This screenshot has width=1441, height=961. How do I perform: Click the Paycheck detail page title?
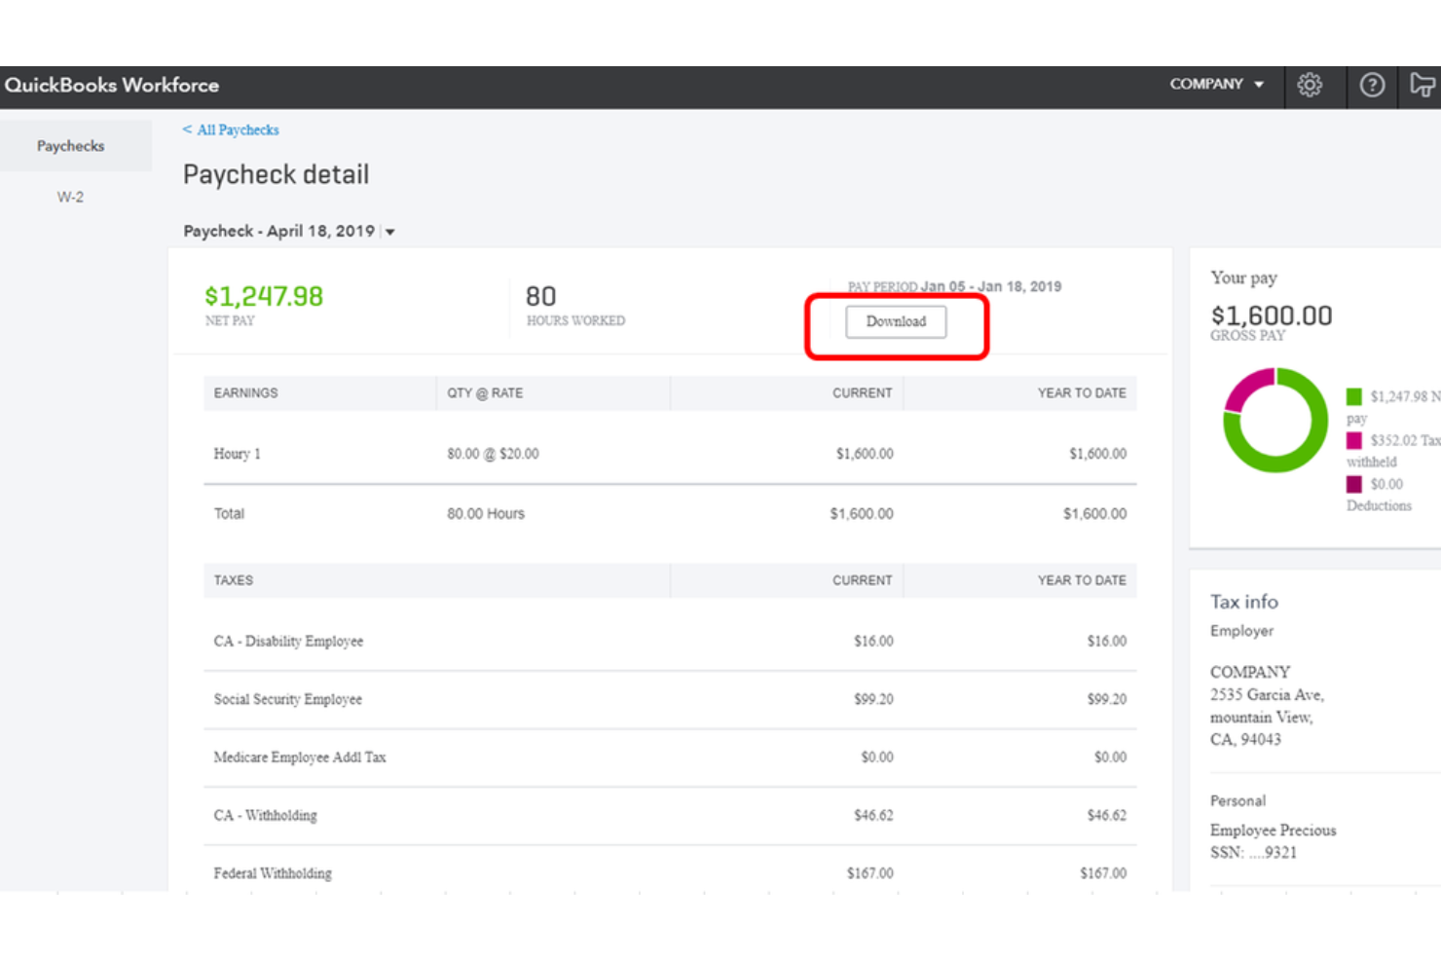(x=276, y=175)
